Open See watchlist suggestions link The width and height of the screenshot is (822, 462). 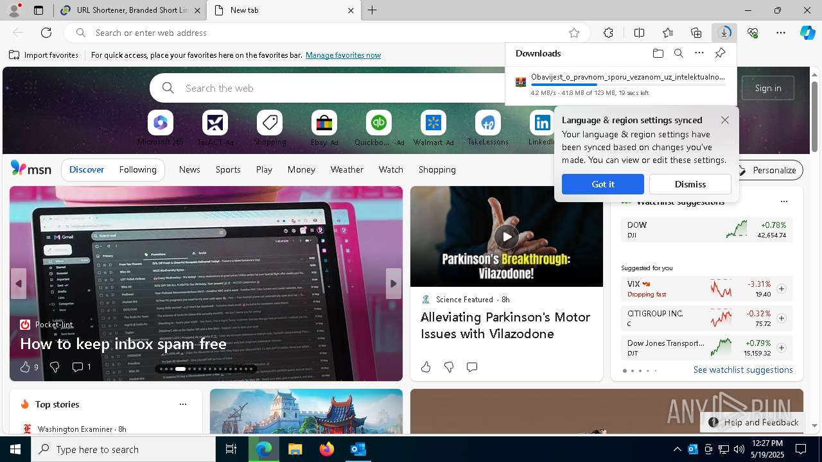[743, 370]
